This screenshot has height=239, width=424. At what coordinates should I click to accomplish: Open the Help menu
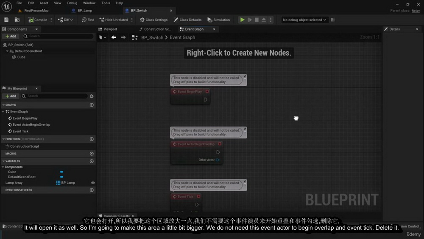(x=120, y=3)
